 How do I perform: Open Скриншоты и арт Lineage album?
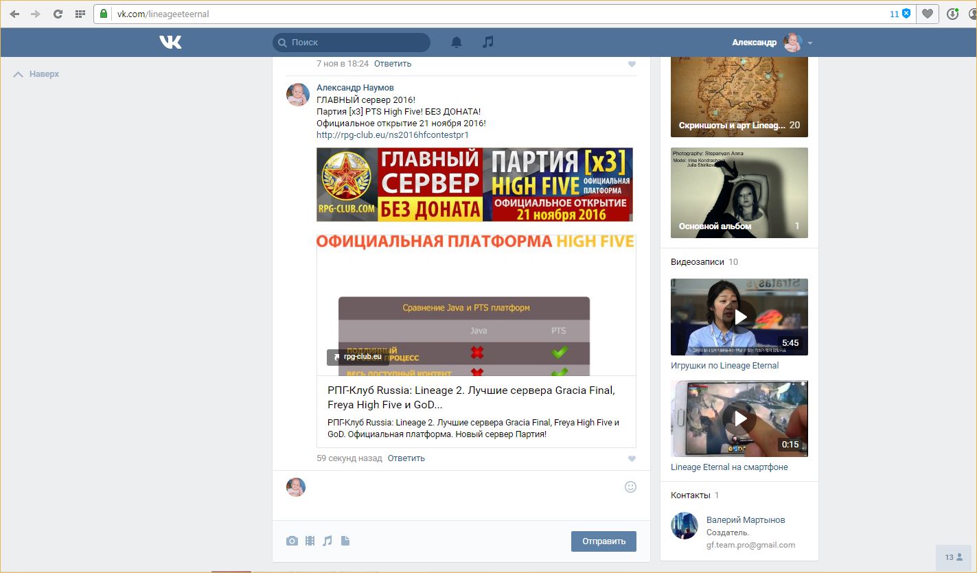[739, 96]
